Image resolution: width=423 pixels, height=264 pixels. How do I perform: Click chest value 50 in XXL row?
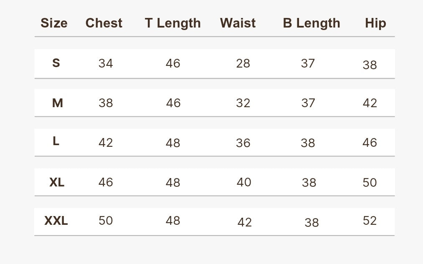(106, 221)
